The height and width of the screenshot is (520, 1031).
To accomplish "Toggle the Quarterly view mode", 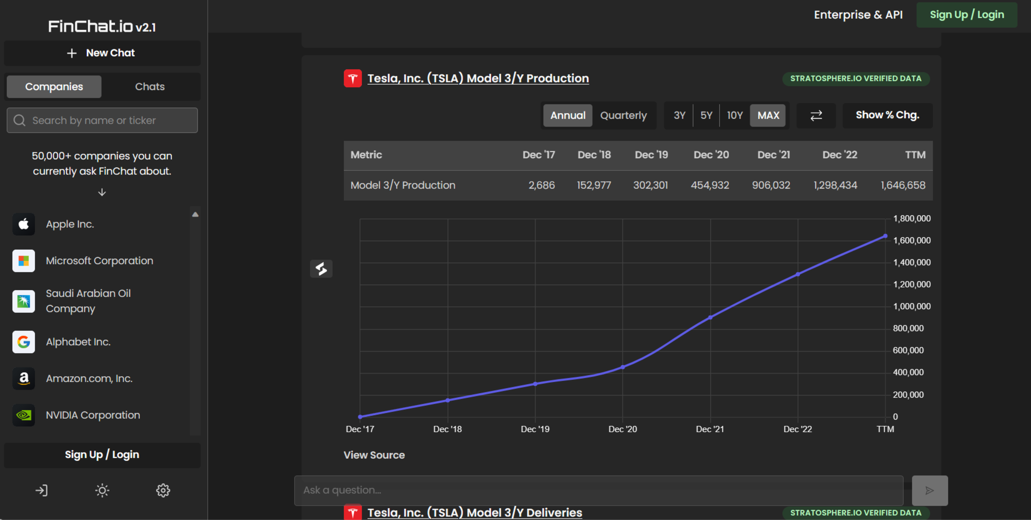I will (x=623, y=115).
